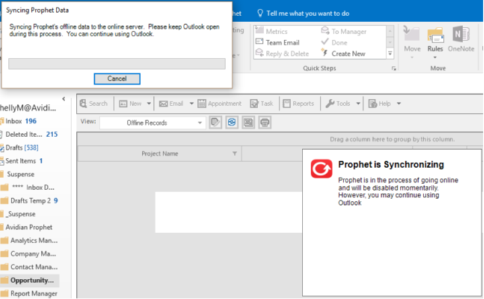Image resolution: width=484 pixels, height=299 pixels.
Task: Open the Drafts [538] folder
Action: (19, 148)
